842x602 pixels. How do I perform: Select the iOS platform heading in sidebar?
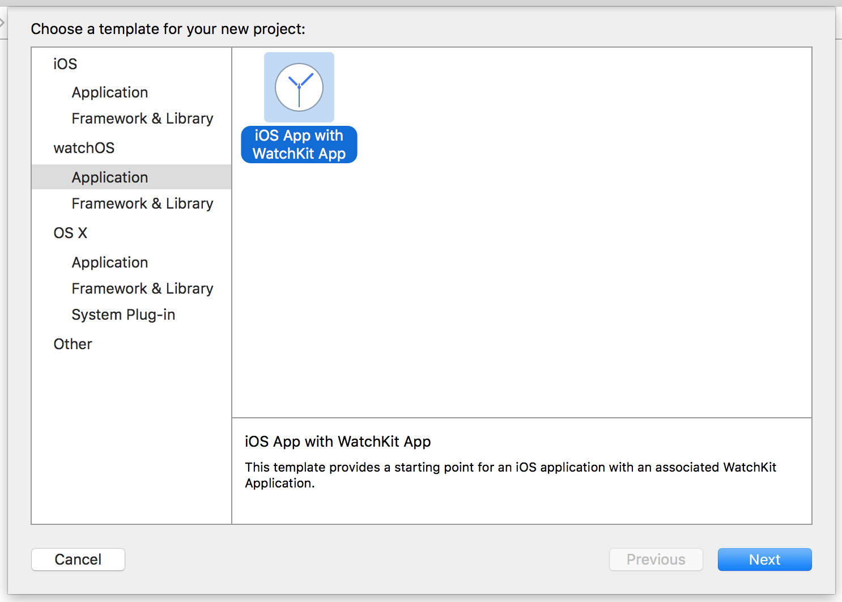(x=65, y=64)
